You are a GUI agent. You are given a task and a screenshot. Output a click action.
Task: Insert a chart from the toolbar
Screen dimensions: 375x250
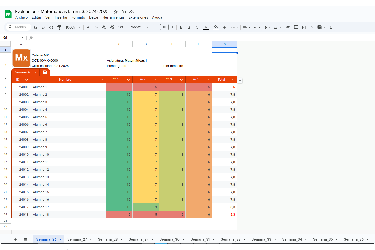pos(304,27)
